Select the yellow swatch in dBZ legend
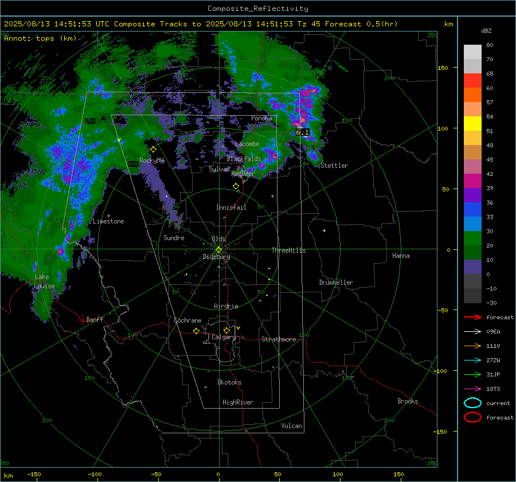516x482 pixels. click(472, 124)
